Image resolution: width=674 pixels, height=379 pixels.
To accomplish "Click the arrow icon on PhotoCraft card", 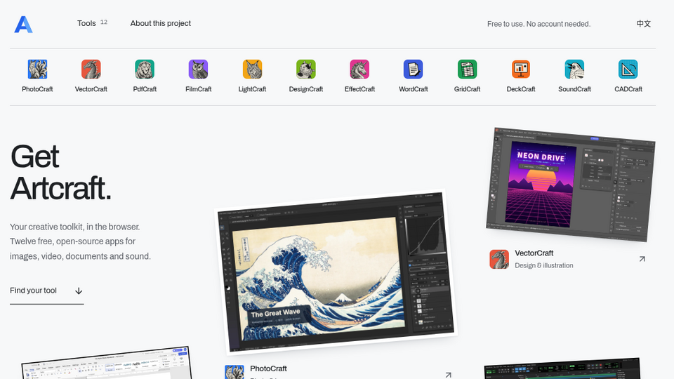I will tap(449, 375).
